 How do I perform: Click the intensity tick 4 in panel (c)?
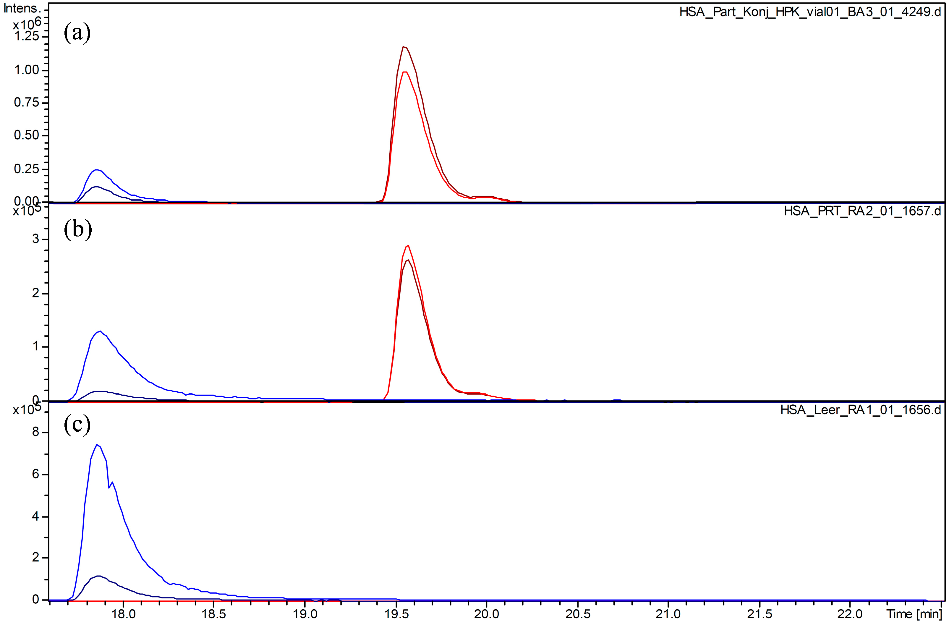coord(35,516)
